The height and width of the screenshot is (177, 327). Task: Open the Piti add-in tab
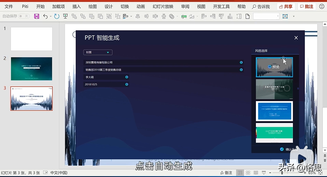tap(25, 6)
